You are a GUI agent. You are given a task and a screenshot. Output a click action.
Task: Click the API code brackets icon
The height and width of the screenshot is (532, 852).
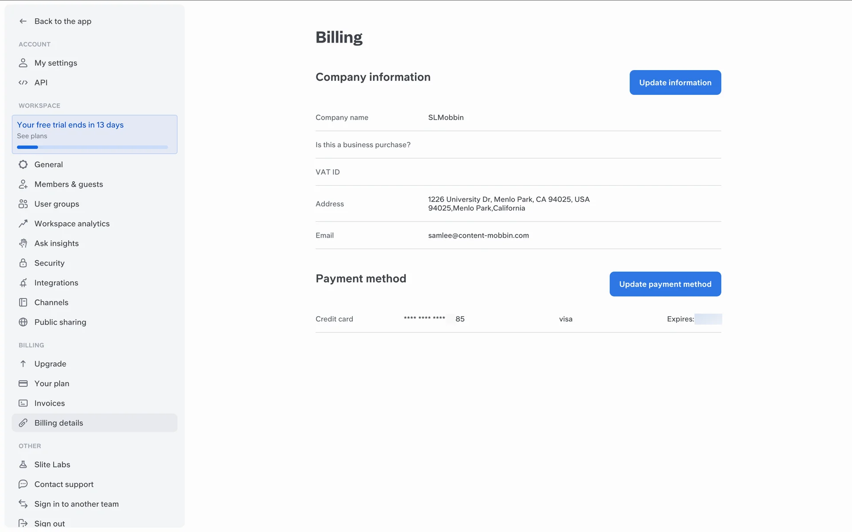click(x=23, y=82)
